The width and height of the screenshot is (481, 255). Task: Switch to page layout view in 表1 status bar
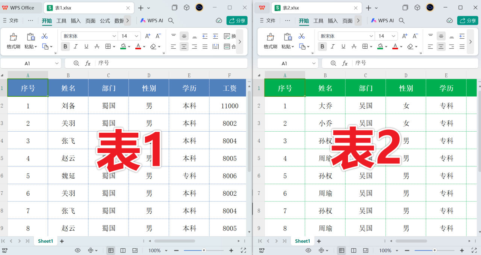click(x=123, y=250)
